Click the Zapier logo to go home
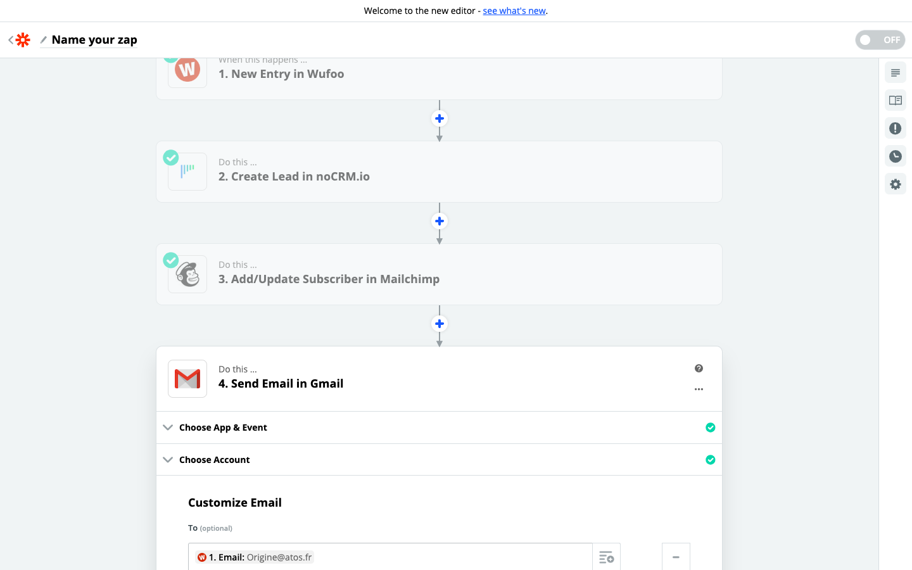The height and width of the screenshot is (570, 912). (x=23, y=40)
